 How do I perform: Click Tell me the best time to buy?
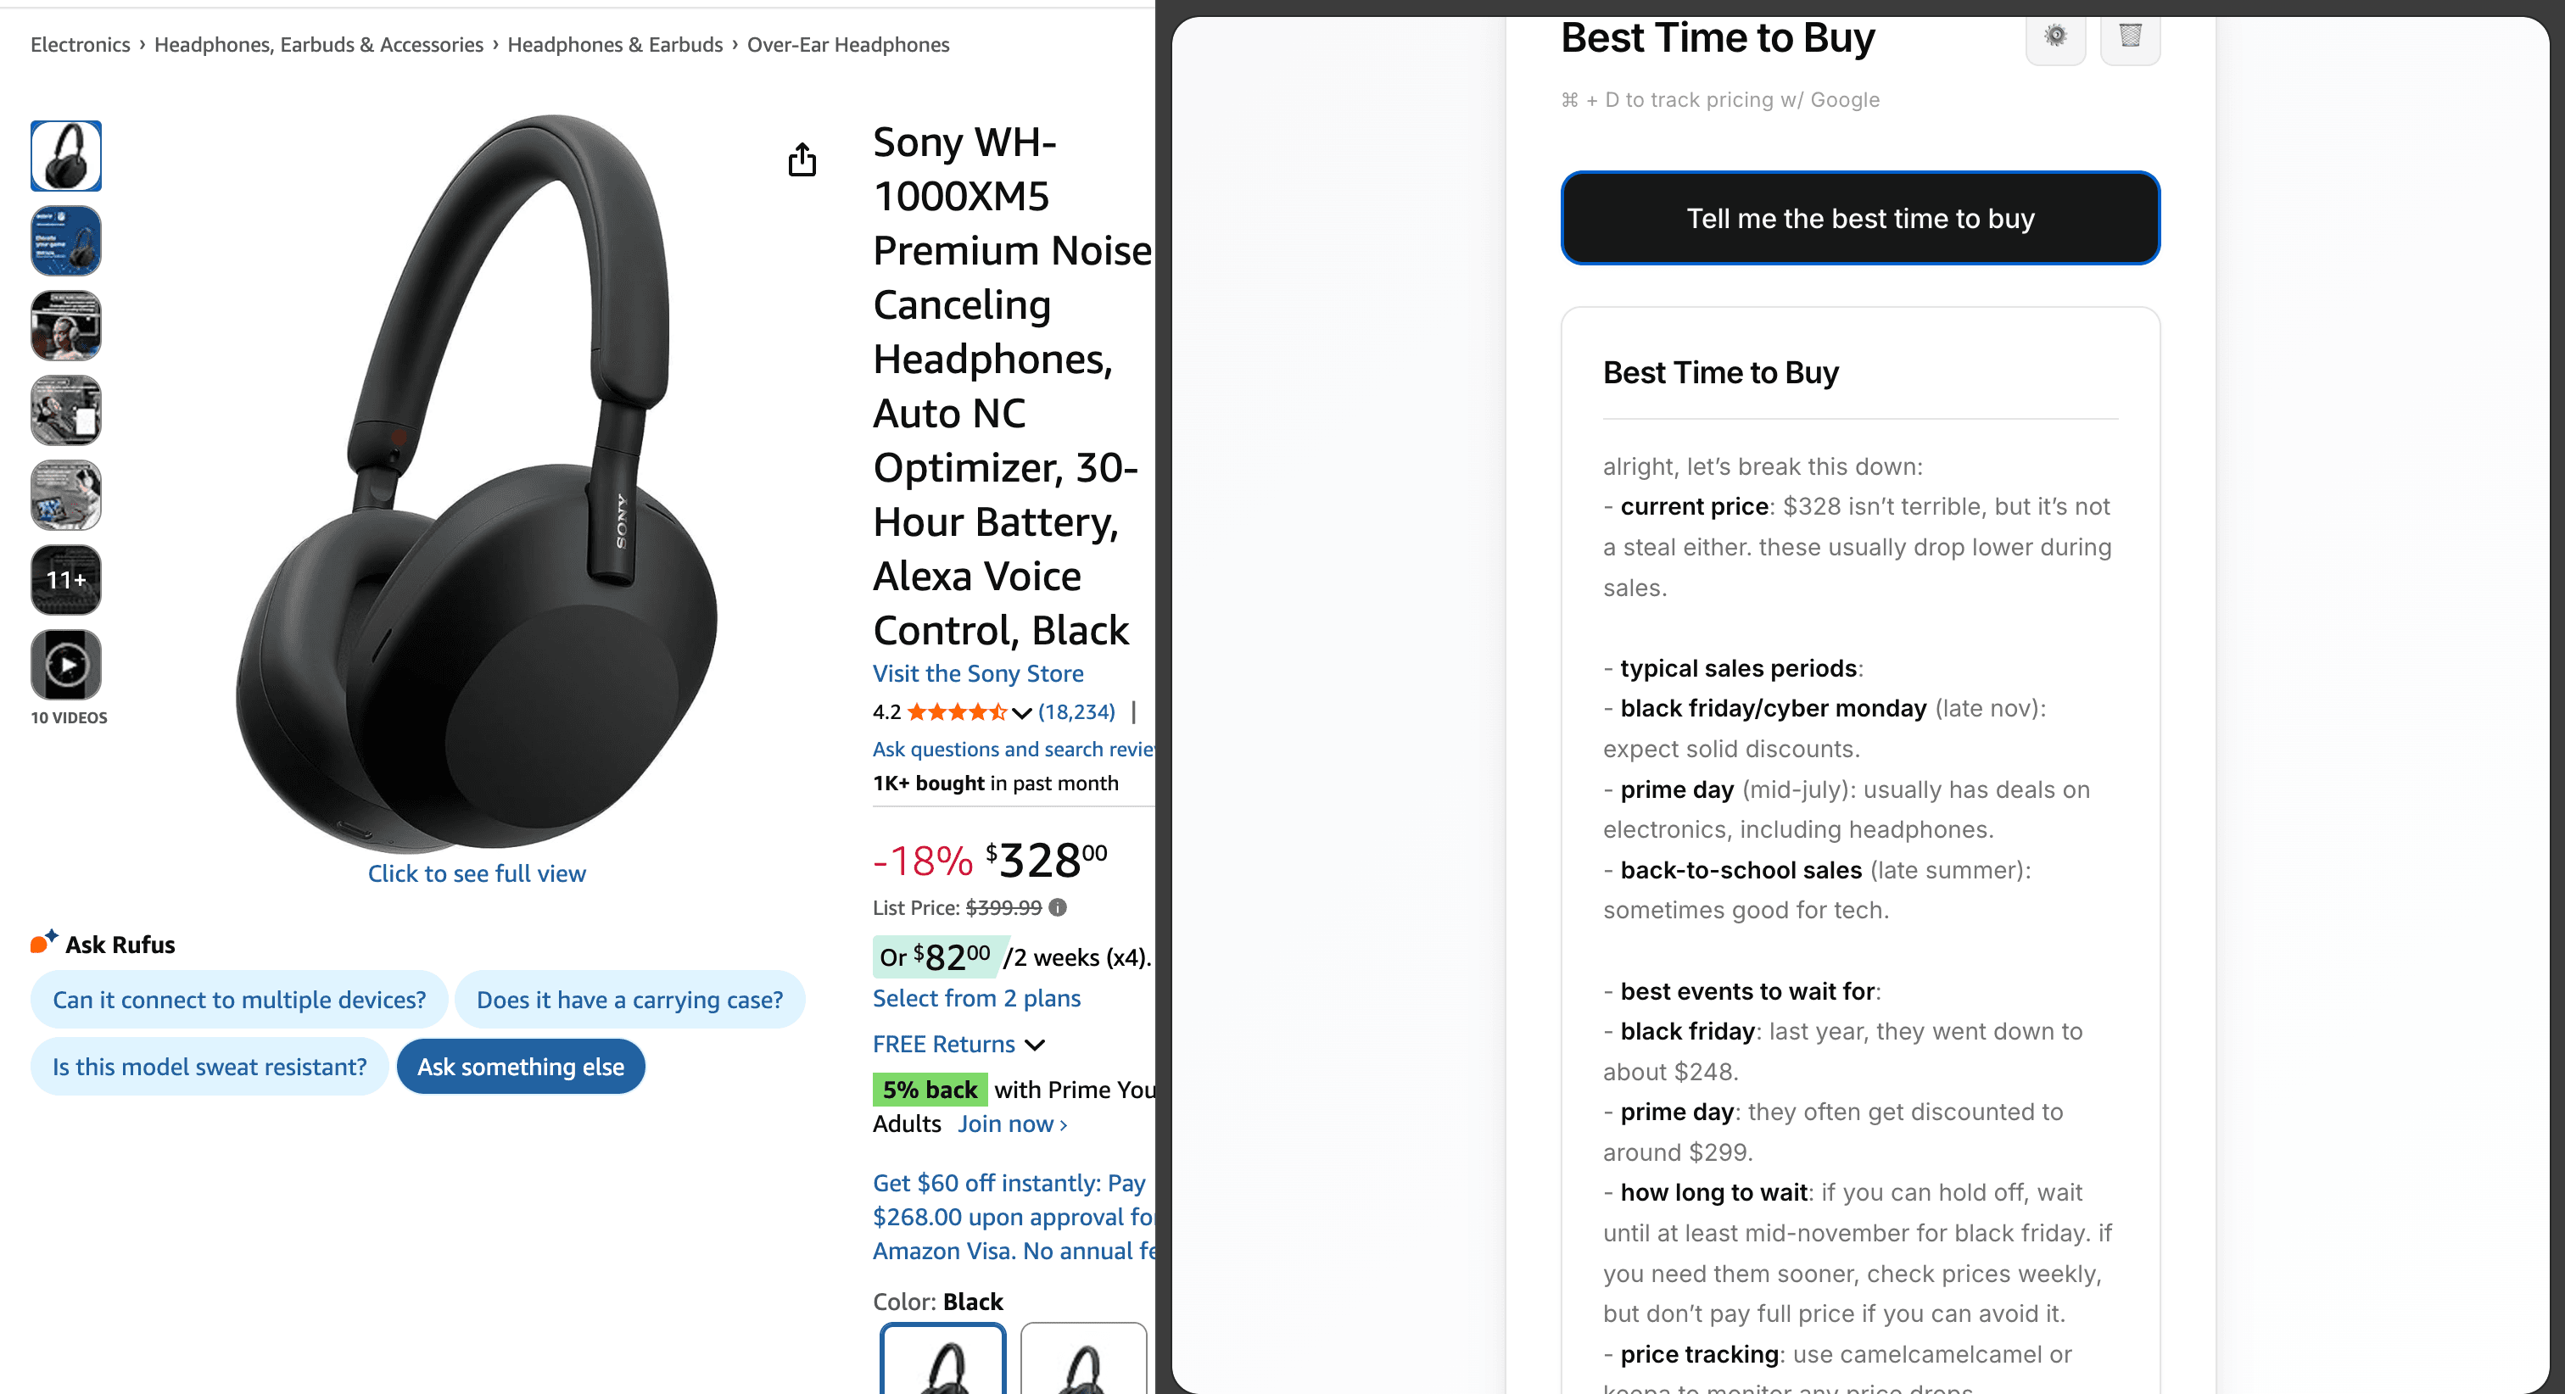click(1860, 218)
